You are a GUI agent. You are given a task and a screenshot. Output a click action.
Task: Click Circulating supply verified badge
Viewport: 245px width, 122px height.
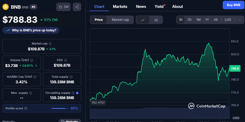(x=77, y=93)
